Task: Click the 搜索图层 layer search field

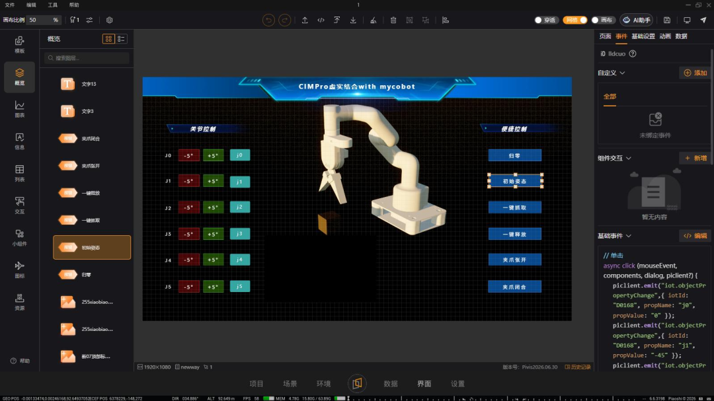Action: pos(87,58)
